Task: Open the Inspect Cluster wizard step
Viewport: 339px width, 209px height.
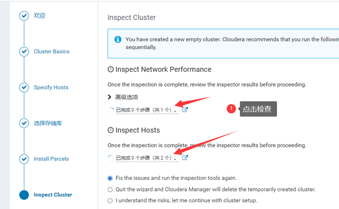Action: click(x=53, y=195)
